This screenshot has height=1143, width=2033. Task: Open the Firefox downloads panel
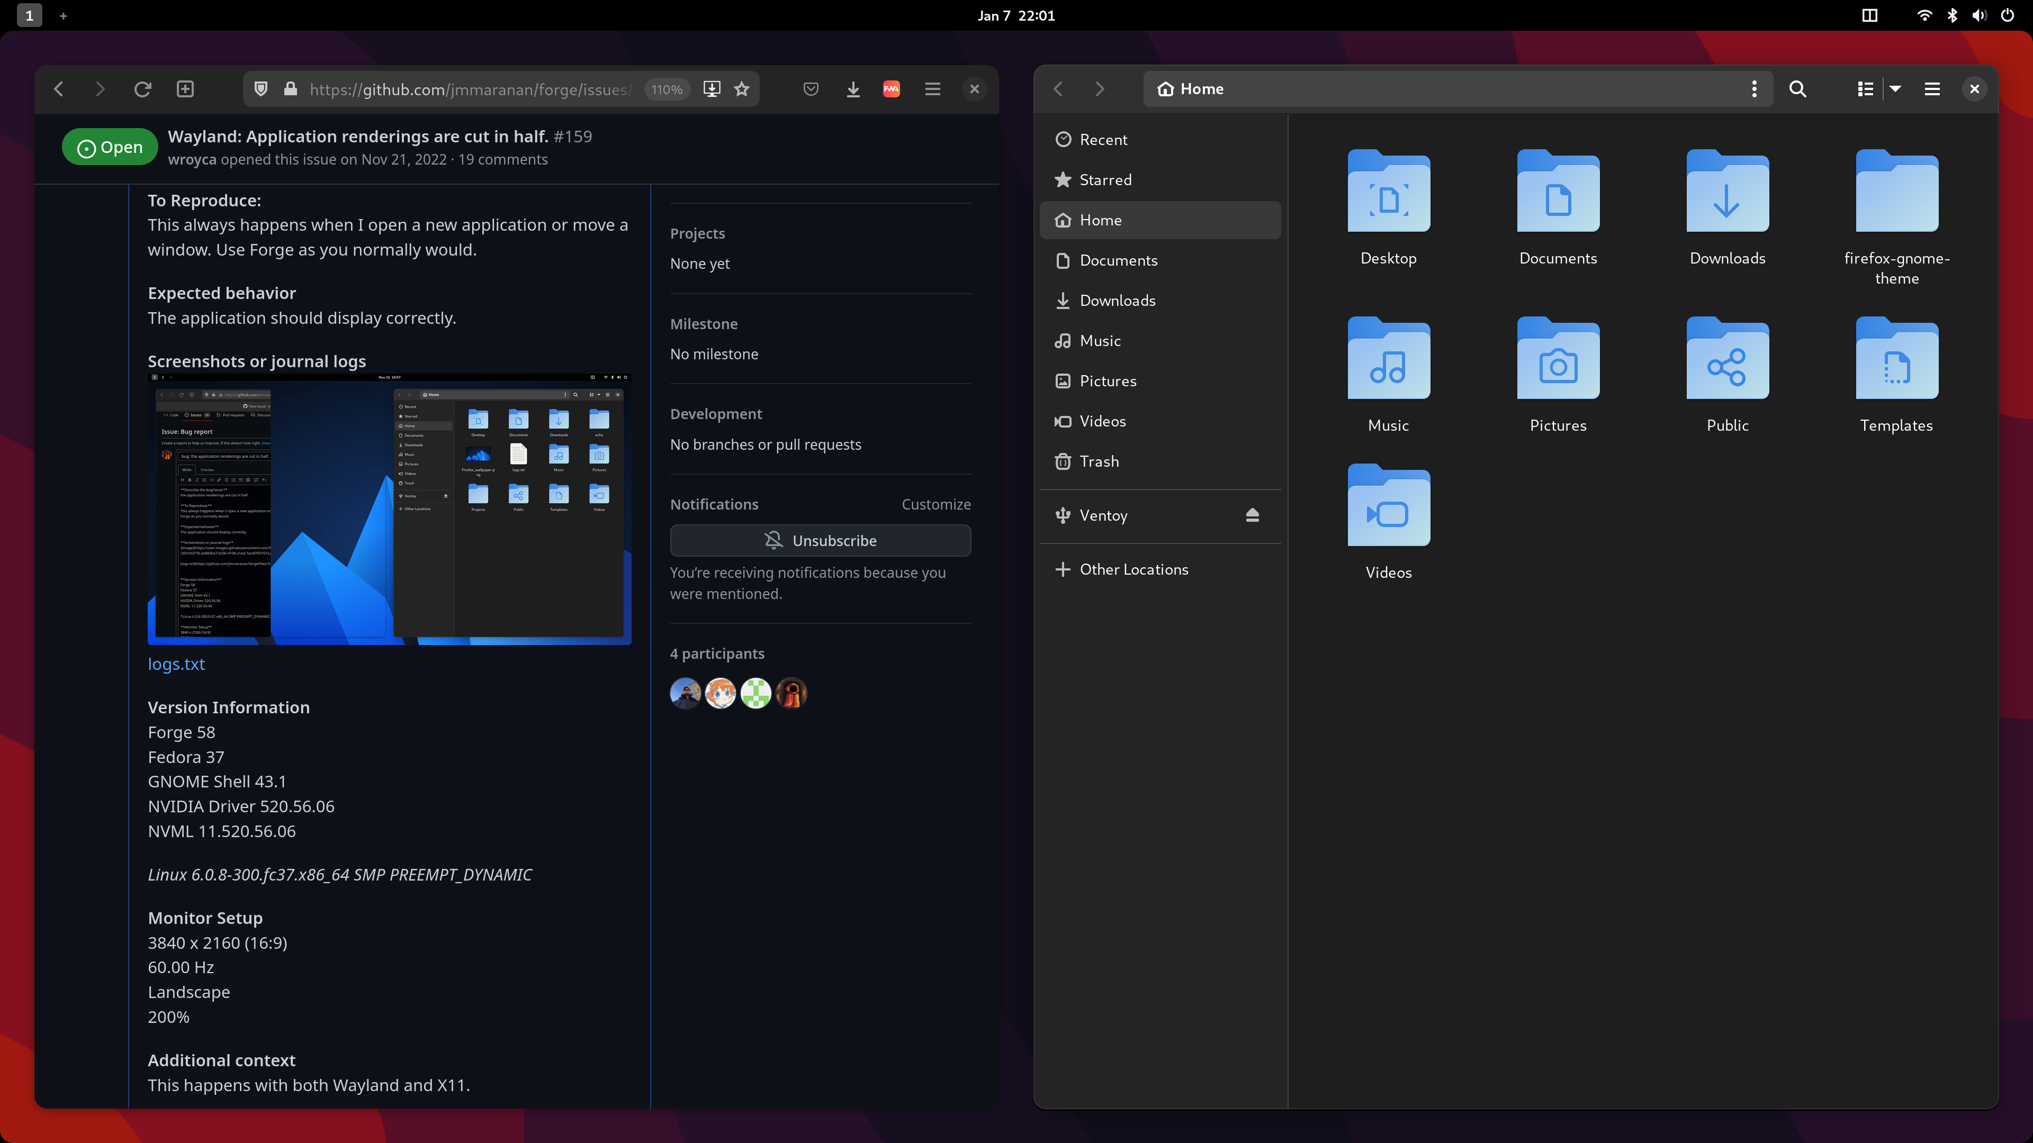(x=852, y=89)
